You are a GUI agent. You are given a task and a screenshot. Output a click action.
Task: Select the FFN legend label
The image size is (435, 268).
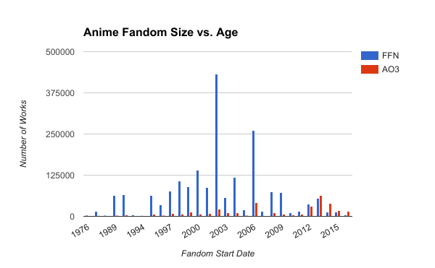tap(390, 56)
